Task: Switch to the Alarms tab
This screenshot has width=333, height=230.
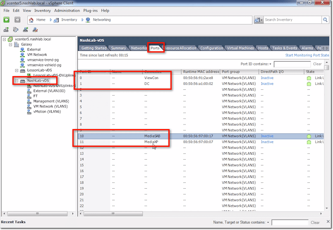Action: pyautogui.click(x=307, y=48)
